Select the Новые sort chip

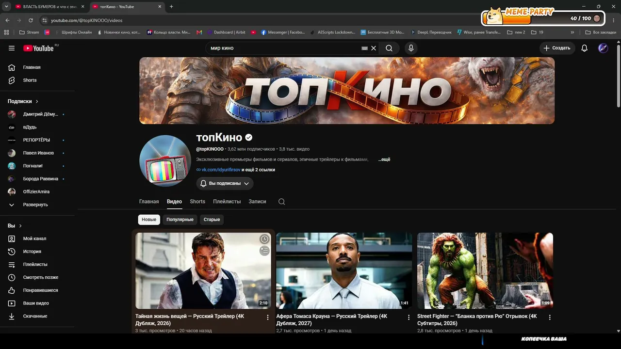coord(149,220)
